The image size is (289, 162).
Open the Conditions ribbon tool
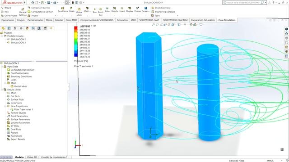pos(63,10)
